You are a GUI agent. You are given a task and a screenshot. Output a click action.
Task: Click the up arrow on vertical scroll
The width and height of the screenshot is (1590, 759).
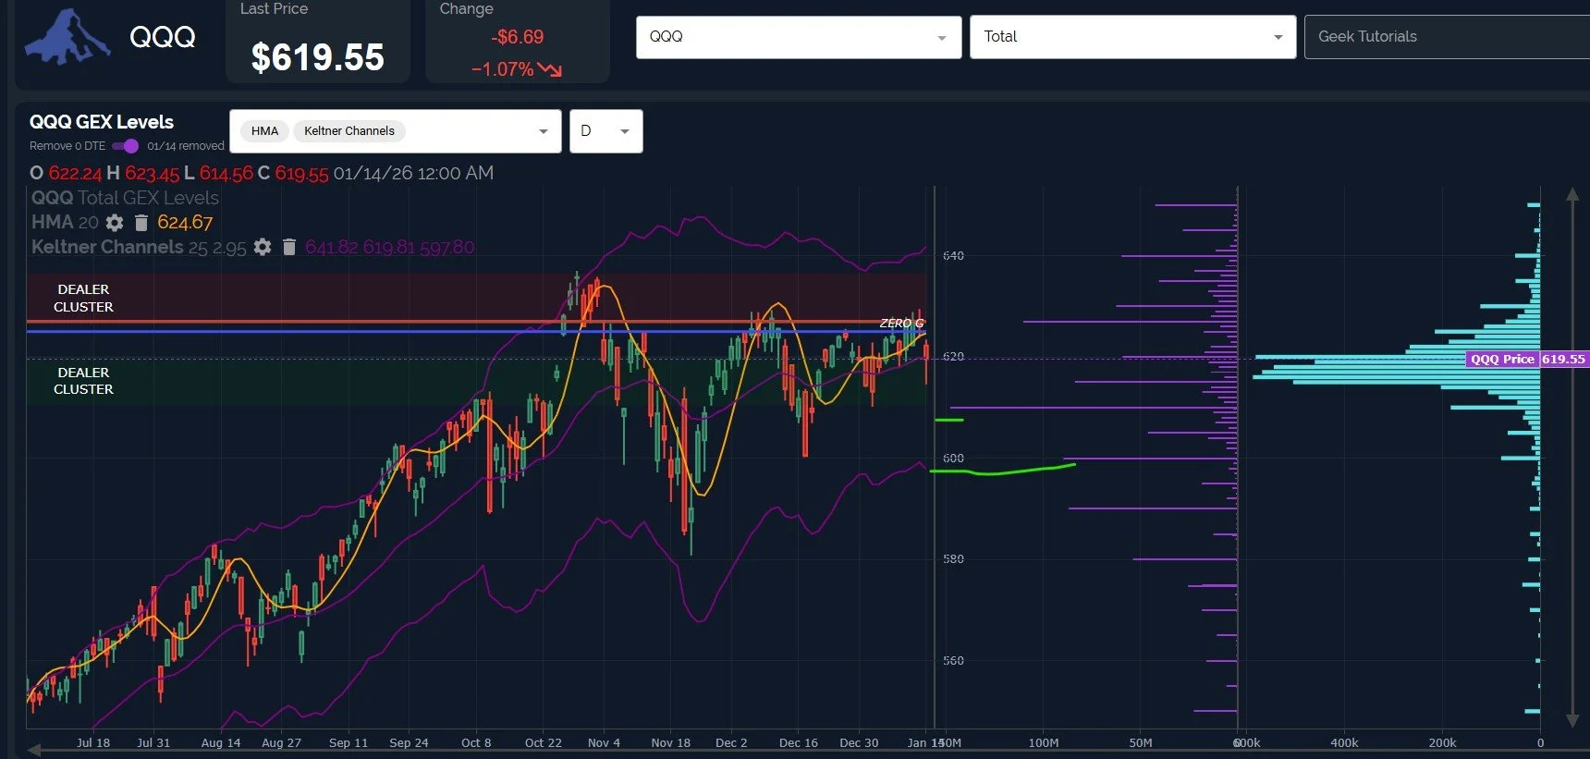[1572, 194]
